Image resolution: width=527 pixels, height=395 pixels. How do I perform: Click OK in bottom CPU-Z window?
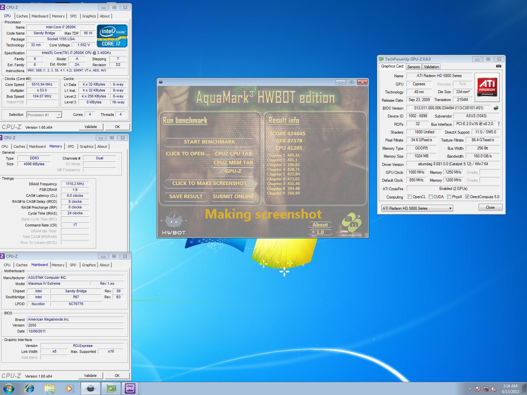pos(117,376)
